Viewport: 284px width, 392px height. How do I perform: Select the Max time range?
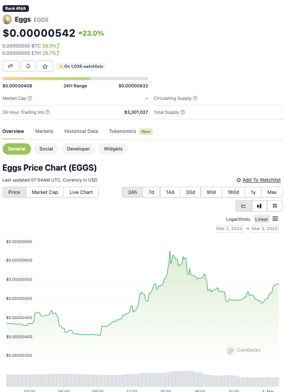point(272,192)
